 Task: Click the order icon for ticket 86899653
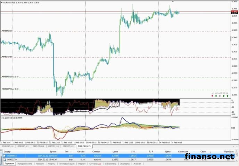(x=6, y=156)
